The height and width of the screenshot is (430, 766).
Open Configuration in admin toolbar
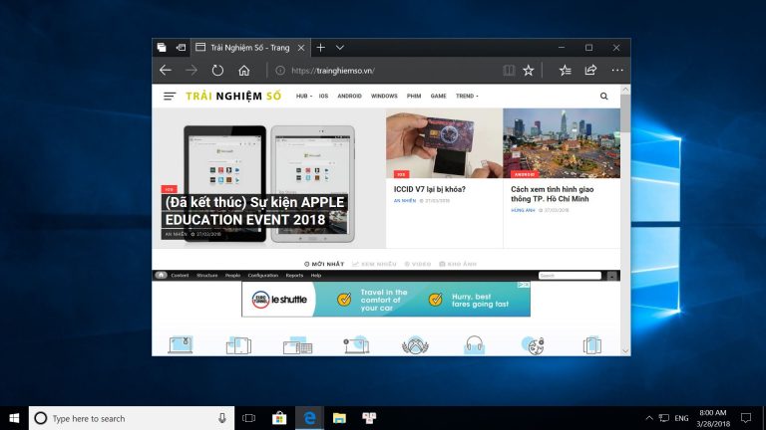pyautogui.click(x=263, y=276)
